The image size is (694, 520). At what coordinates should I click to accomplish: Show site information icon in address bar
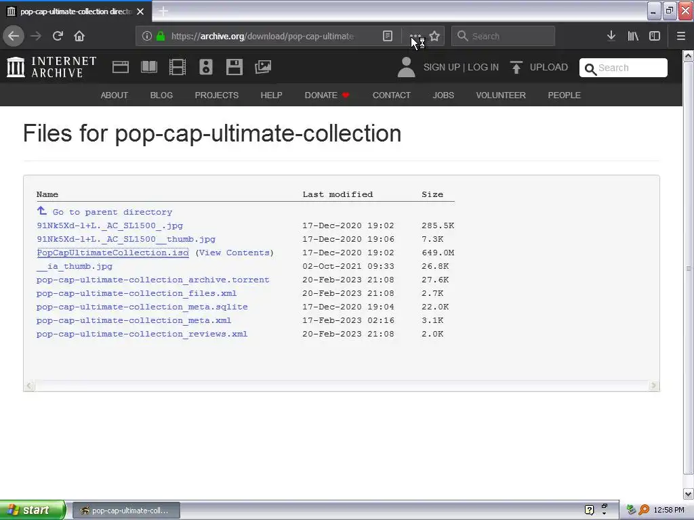(147, 36)
